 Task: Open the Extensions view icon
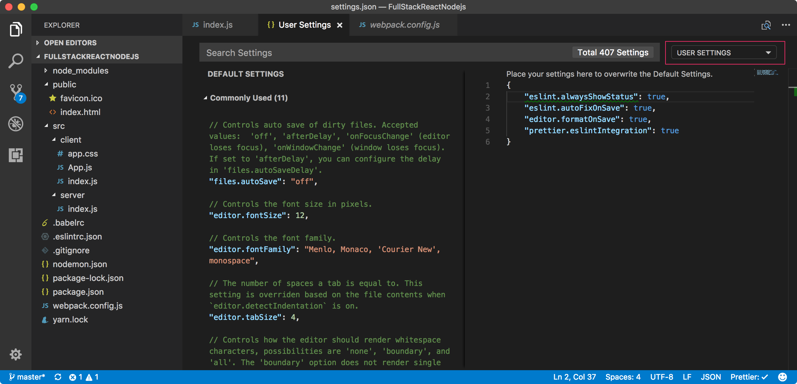click(x=16, y=155)
